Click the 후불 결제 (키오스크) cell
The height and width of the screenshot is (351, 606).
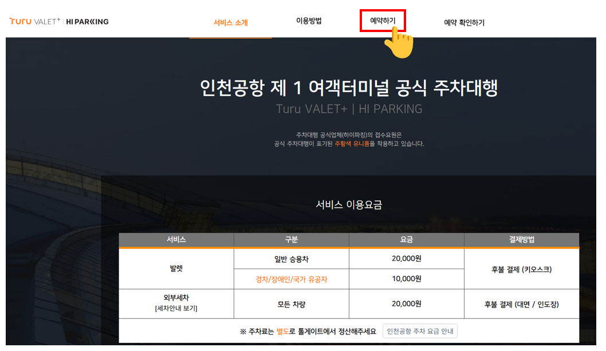point(522,269)
